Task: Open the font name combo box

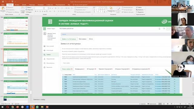Action: pos(39,8)
